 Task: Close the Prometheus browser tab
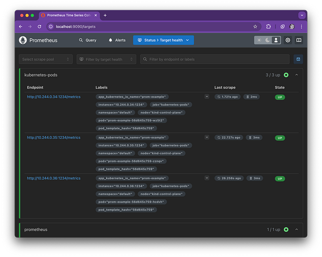point(96,15)
